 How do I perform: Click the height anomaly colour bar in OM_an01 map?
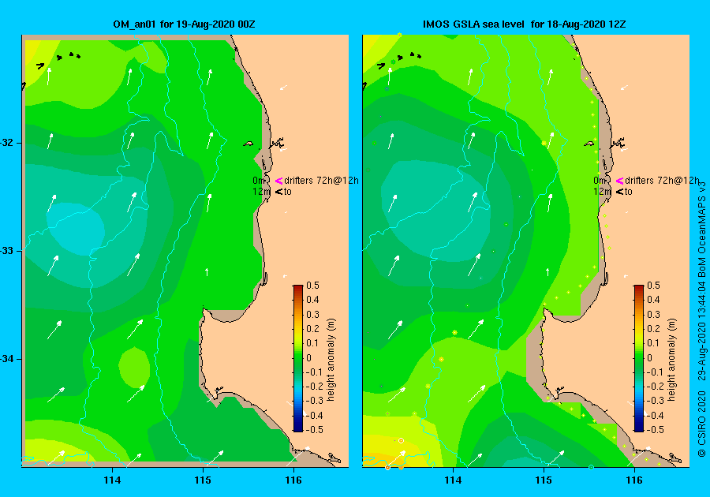298,358
